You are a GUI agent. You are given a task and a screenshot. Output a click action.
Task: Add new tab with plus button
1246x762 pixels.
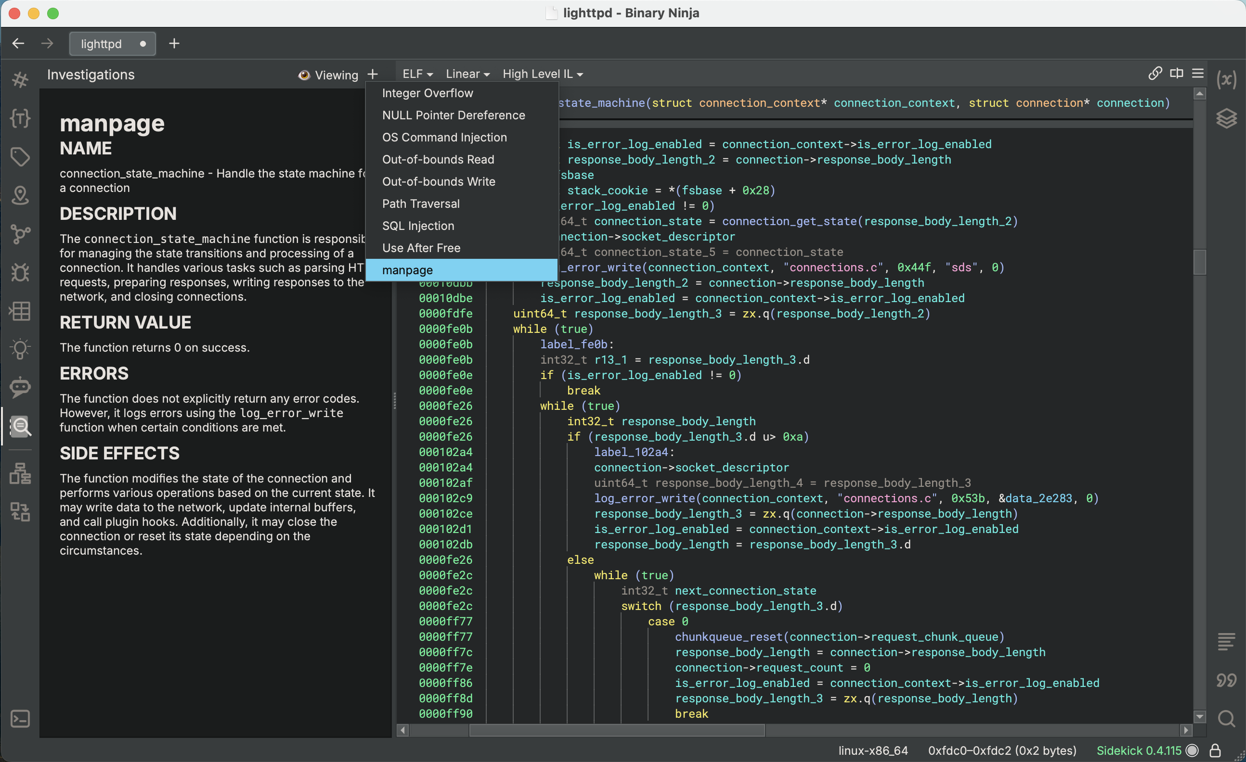click(174, 43)
